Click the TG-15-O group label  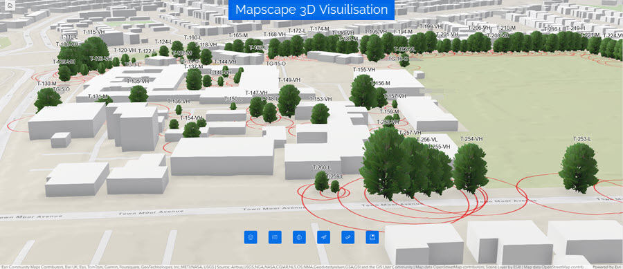click(x=276, y=64)
